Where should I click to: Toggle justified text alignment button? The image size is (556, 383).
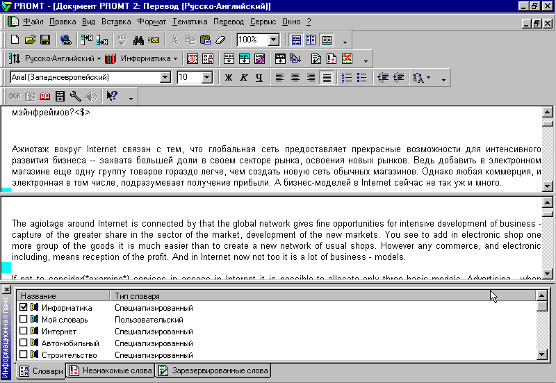click(x=327, y=77)
